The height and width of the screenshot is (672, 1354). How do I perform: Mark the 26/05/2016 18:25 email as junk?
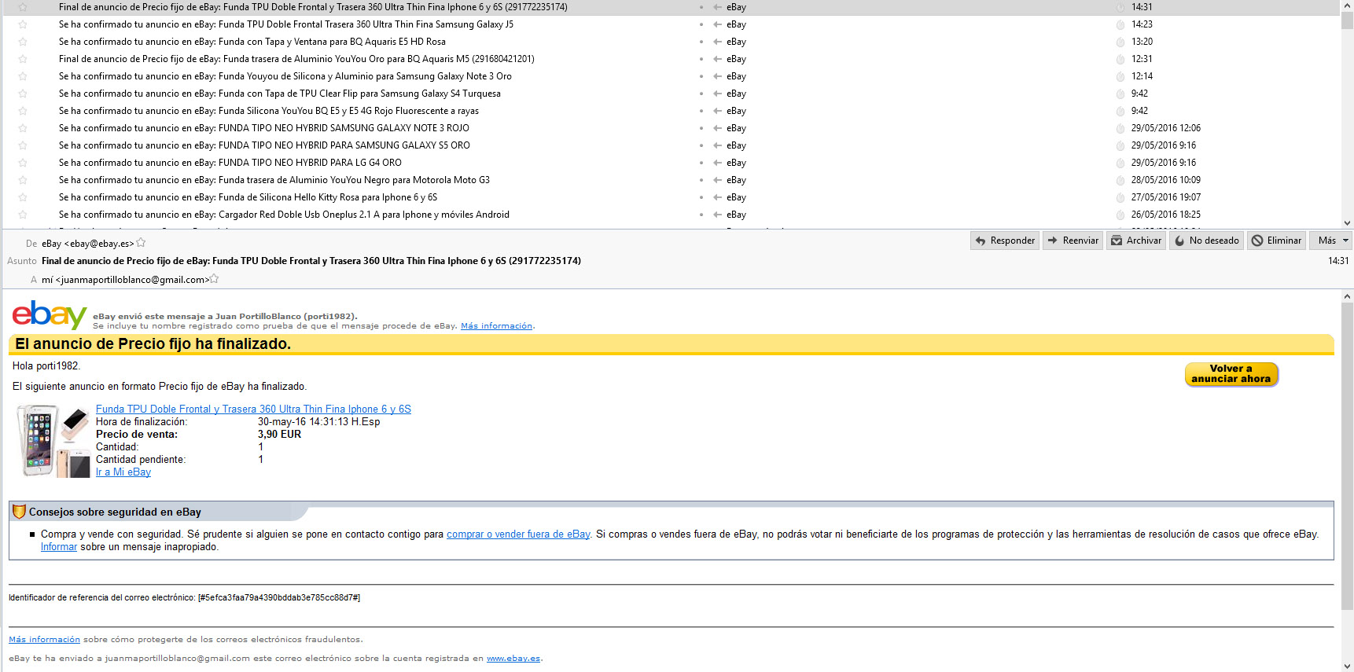[1120, 215]
